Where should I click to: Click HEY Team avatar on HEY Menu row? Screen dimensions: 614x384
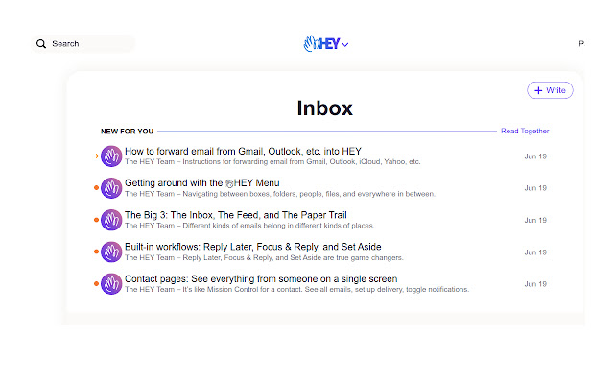point(111,188)
